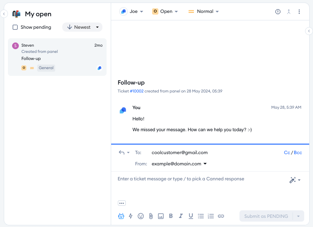Viewport: 313px width, 227px height.
Task: Toggle underline formatting
Action: point(191,216)
